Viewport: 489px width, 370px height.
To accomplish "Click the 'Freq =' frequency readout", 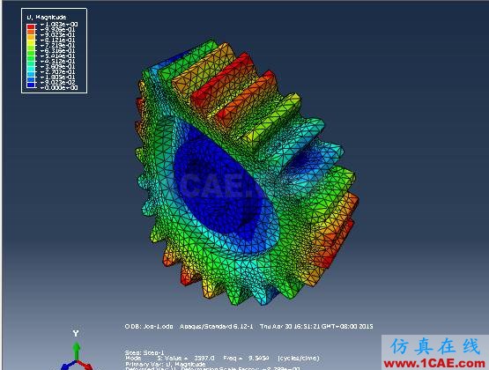I will [x=246, y=359].
